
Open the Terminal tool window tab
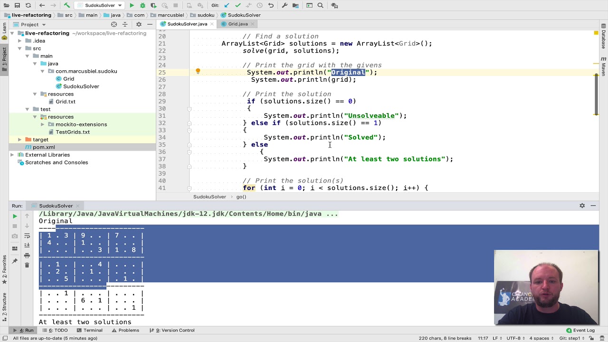(89, 330)
